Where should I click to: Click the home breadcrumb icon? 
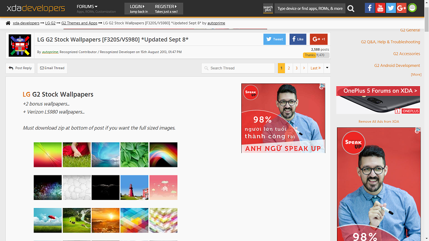[x=8, y=23]
